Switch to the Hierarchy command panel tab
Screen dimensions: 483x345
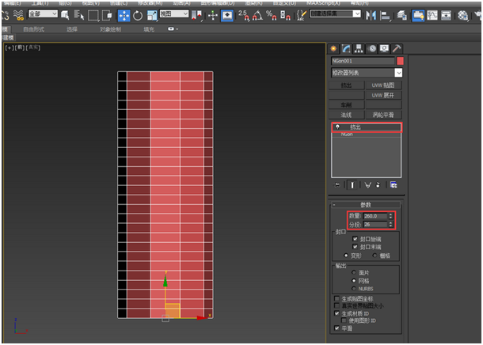359,48
